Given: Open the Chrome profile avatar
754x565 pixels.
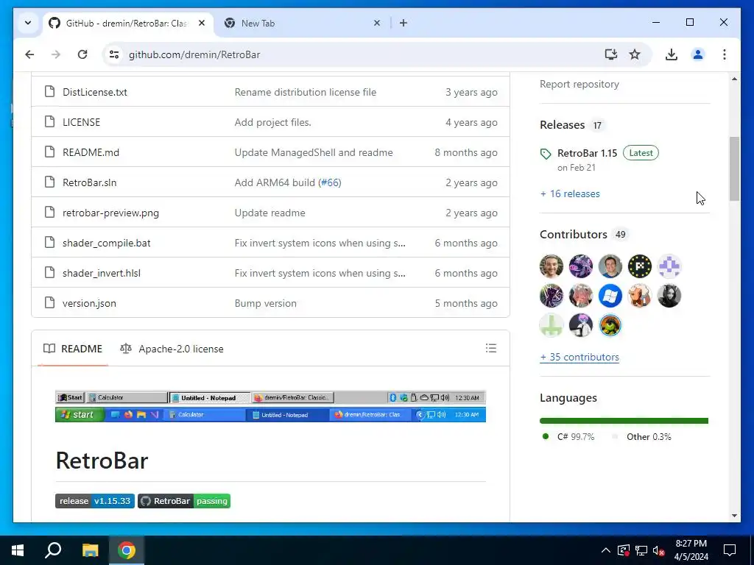Looking at the screenshot, I should pos(698,54).
